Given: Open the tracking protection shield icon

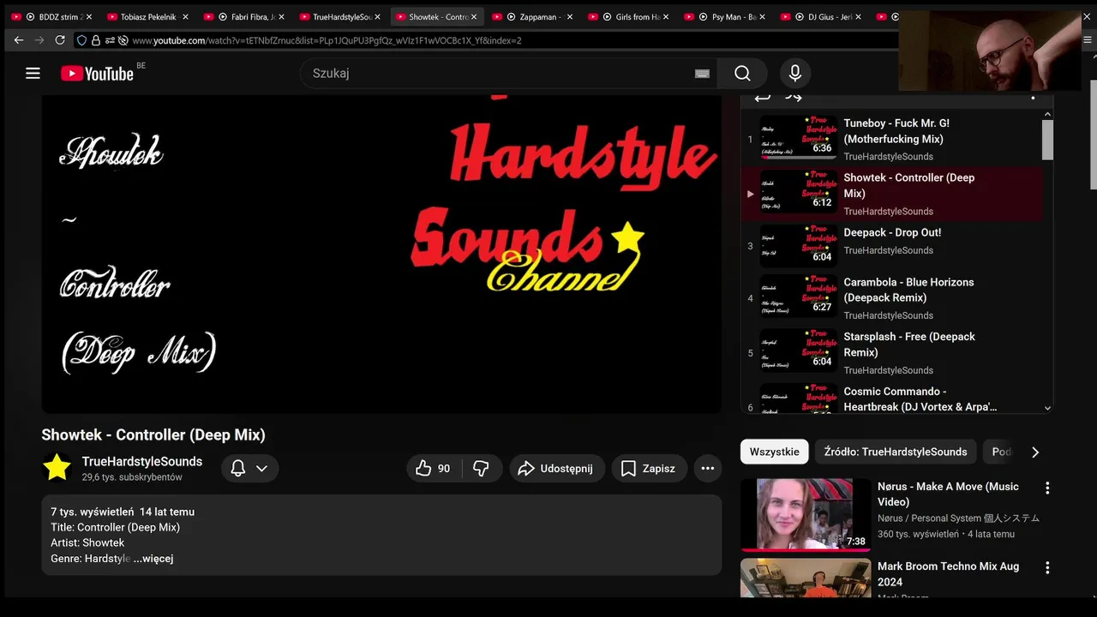Looking at the screenshot, I should click(x=81, y=40).
